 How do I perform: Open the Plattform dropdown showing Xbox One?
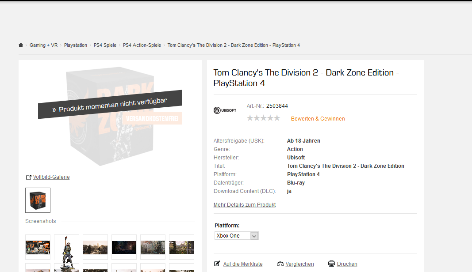pos(236,236)
